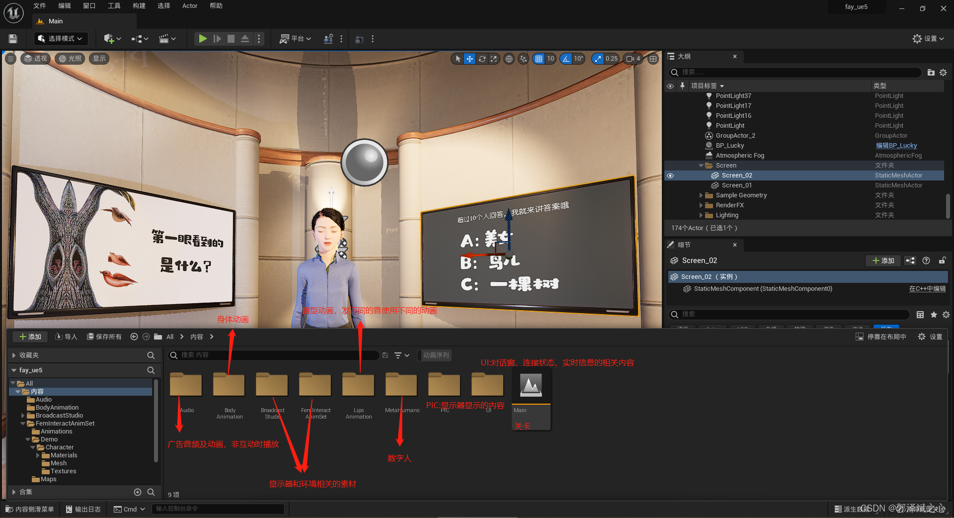Open the 在C++中编辑 link
This screenshot has height=518, width=954.
pos(927,289)
